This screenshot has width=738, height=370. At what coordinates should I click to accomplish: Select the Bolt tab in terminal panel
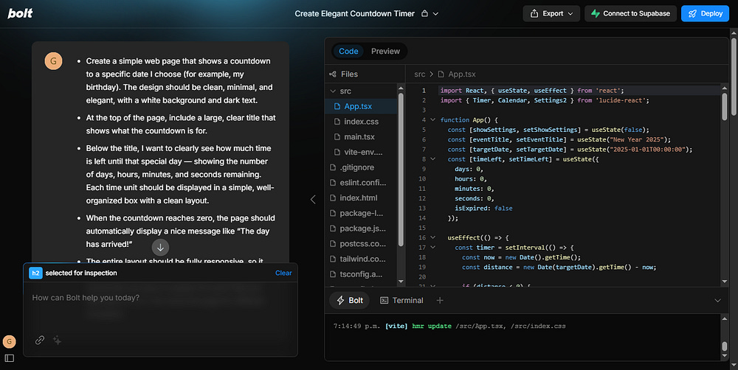tap(350, 300)
